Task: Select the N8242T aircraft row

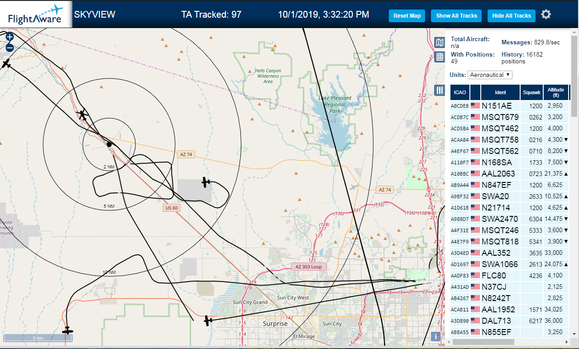Action: tap(510, 298)
